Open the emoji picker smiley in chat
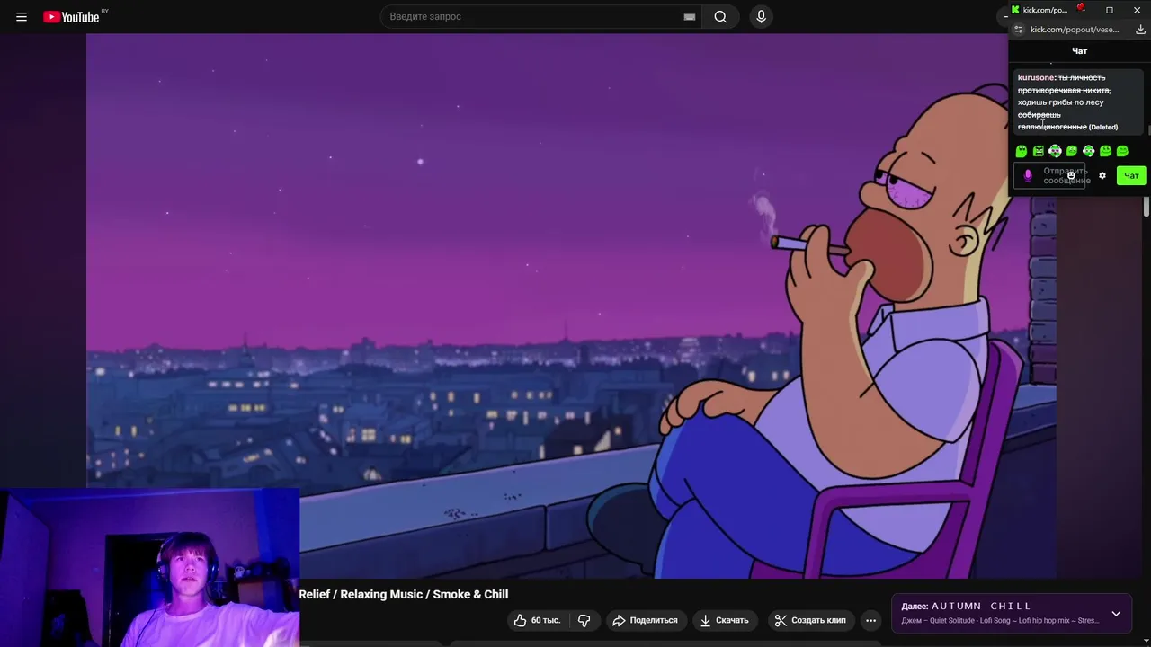The height and width of the screenshot is (647, 1151). 1071,175
